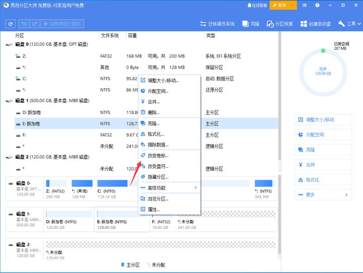This screenshot has width=363, height=273.
Task: Click the trash icon beside 删除 in menu
Action: pos(143,112)
